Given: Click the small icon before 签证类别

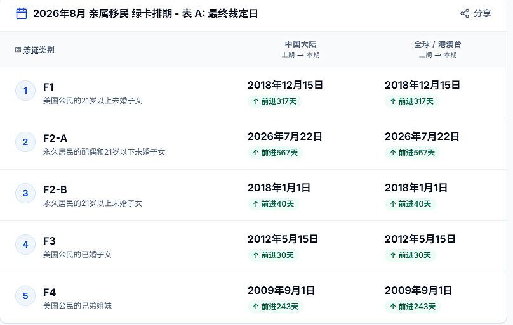Looking at the screenshot, I should pos(18,49).
